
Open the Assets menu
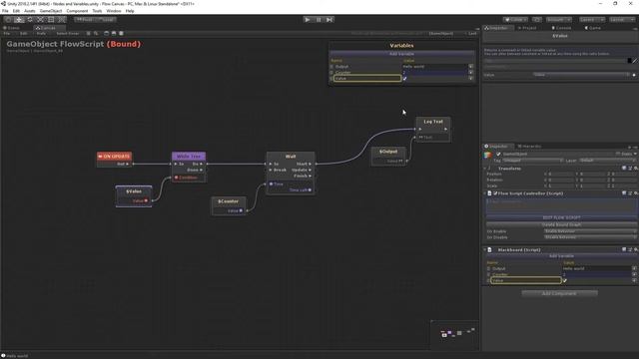29,11
